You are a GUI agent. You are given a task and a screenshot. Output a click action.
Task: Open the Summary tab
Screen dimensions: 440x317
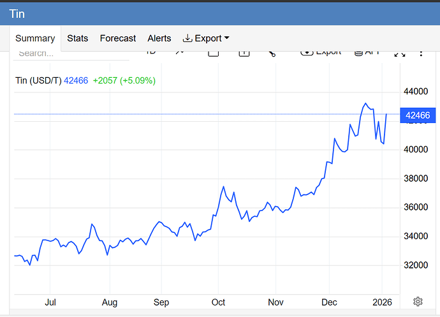pos(35,38)
